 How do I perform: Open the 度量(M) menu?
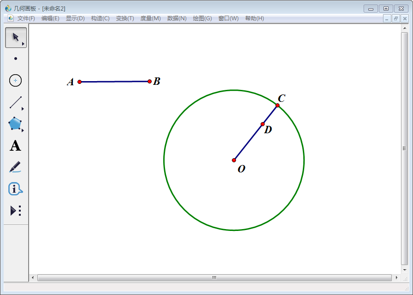(150, 18)
